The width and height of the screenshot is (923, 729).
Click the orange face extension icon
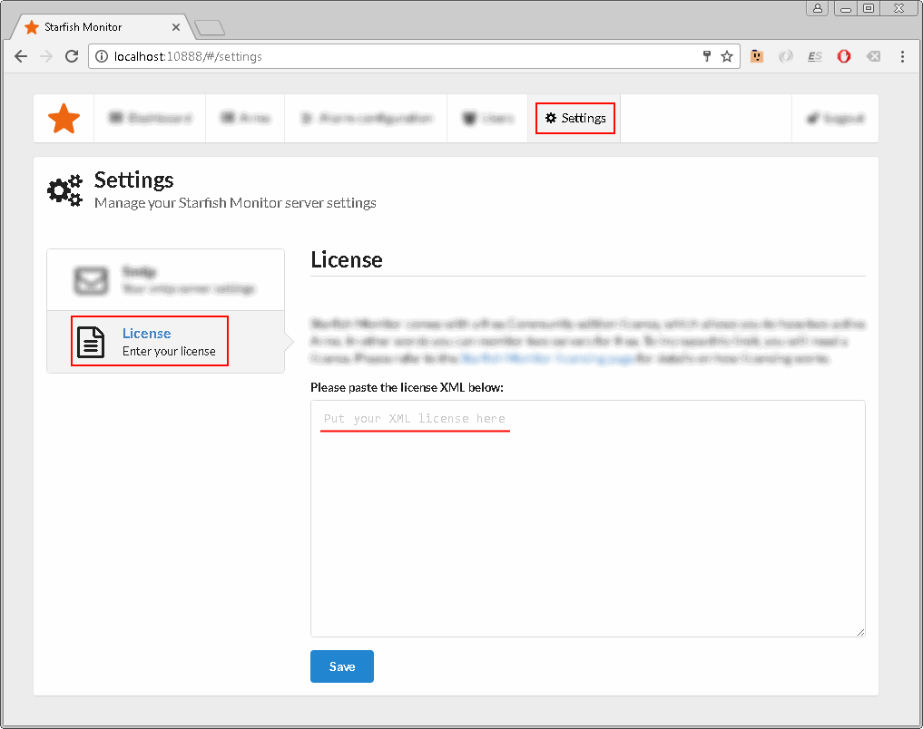[757, 56]
